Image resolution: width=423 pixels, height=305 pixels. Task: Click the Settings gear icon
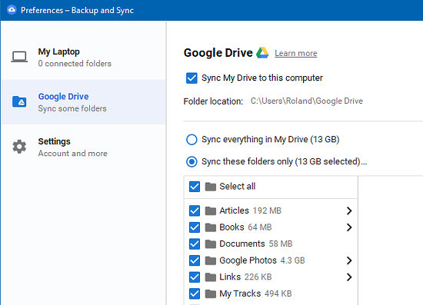click(x=19, y=147)
